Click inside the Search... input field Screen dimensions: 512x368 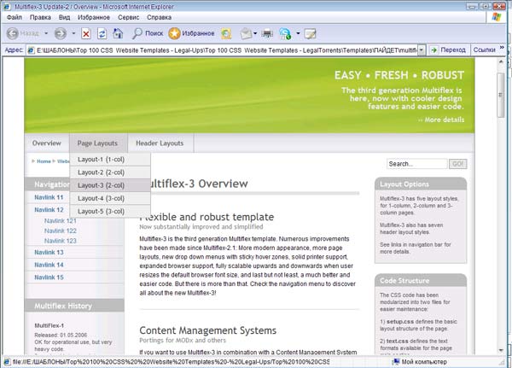click(417, 164)
